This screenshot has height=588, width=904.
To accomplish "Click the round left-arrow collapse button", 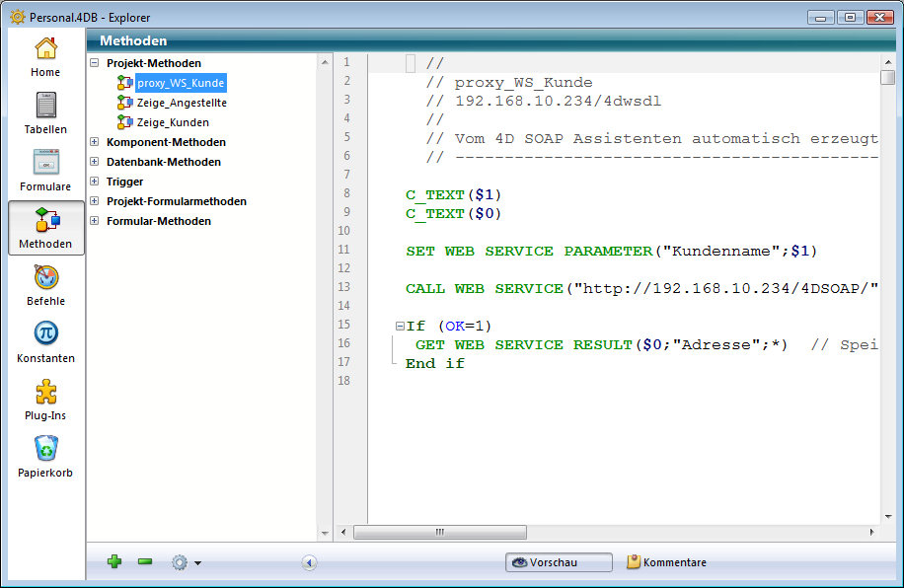I will click(309, 562).
